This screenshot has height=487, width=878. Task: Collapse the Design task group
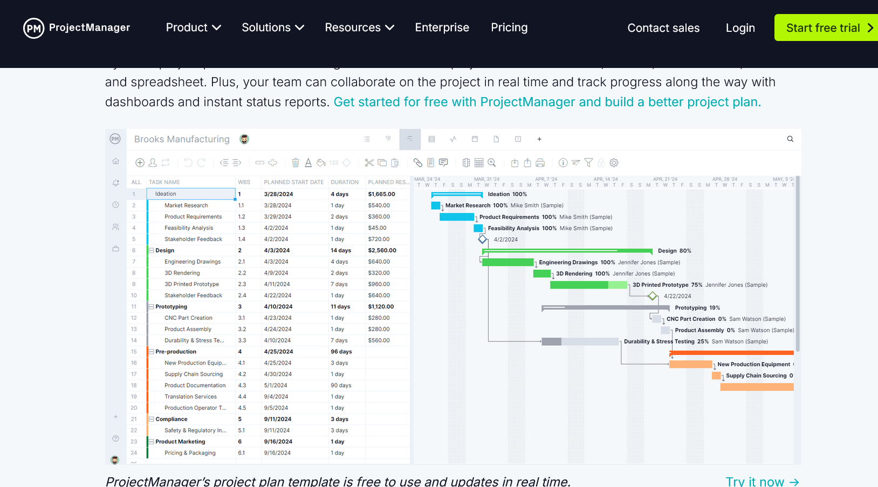(x=152, y=250)
